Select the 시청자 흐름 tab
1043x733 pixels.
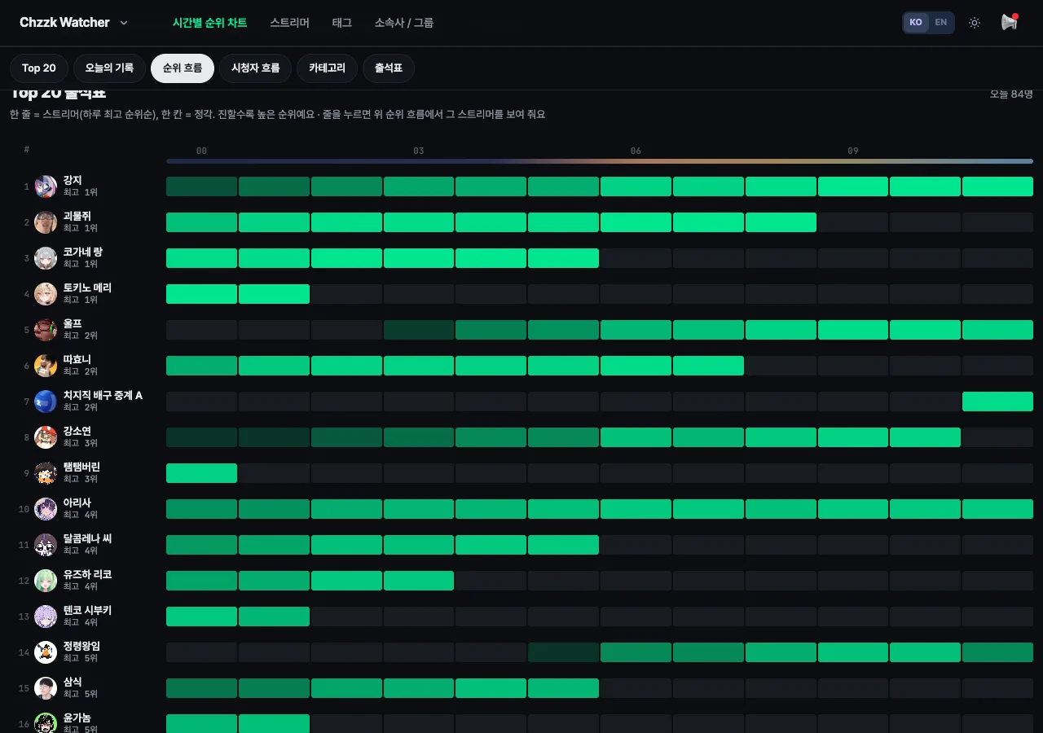tap(255, 68)
